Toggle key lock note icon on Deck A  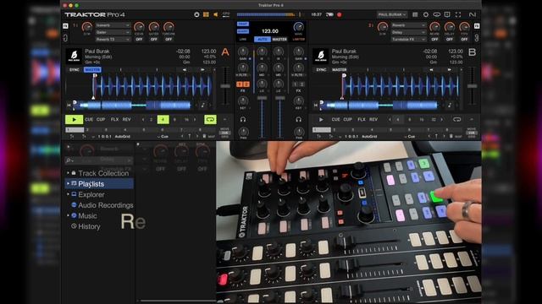pos(203,105)
